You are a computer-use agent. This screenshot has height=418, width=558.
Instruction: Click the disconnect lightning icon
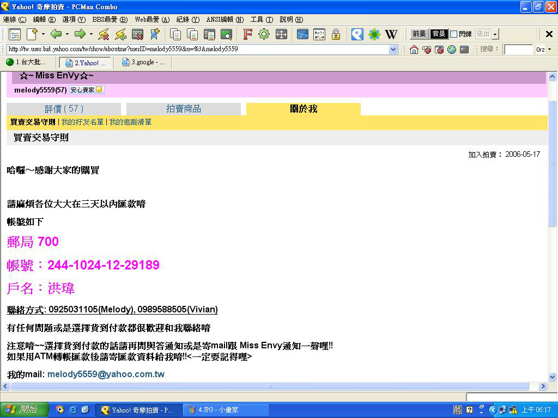coord(104,34)
